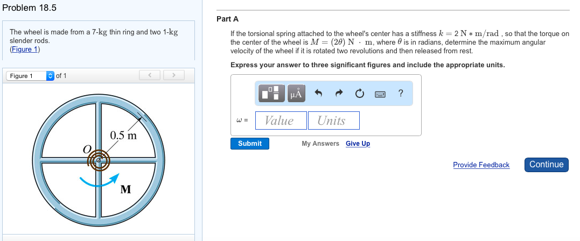Reset the answer box
This screenshot has height=241, width=580.
point(359,94)
